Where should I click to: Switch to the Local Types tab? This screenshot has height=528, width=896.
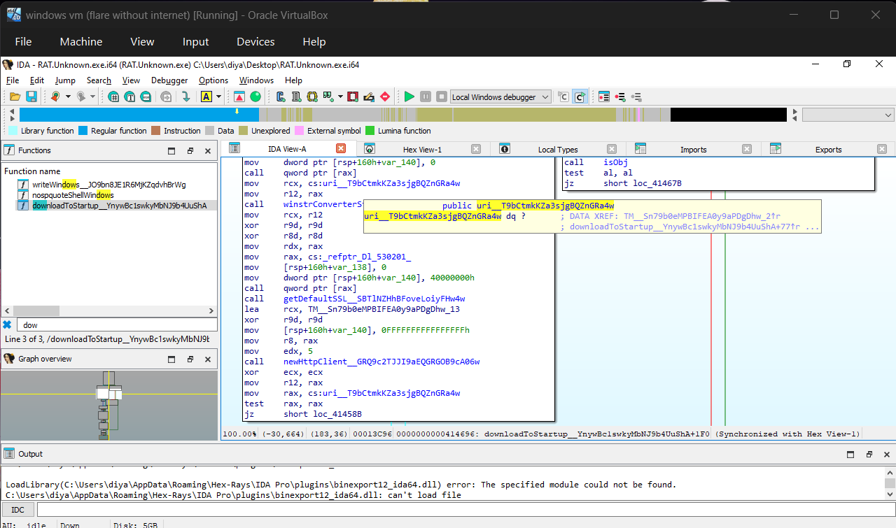coord(558,149)
